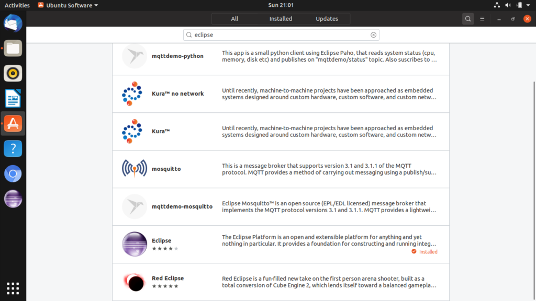The height and width of the screenshot is (301, 536).
Task: Select the Red Eclipse game icon
Action: (135, 282)
